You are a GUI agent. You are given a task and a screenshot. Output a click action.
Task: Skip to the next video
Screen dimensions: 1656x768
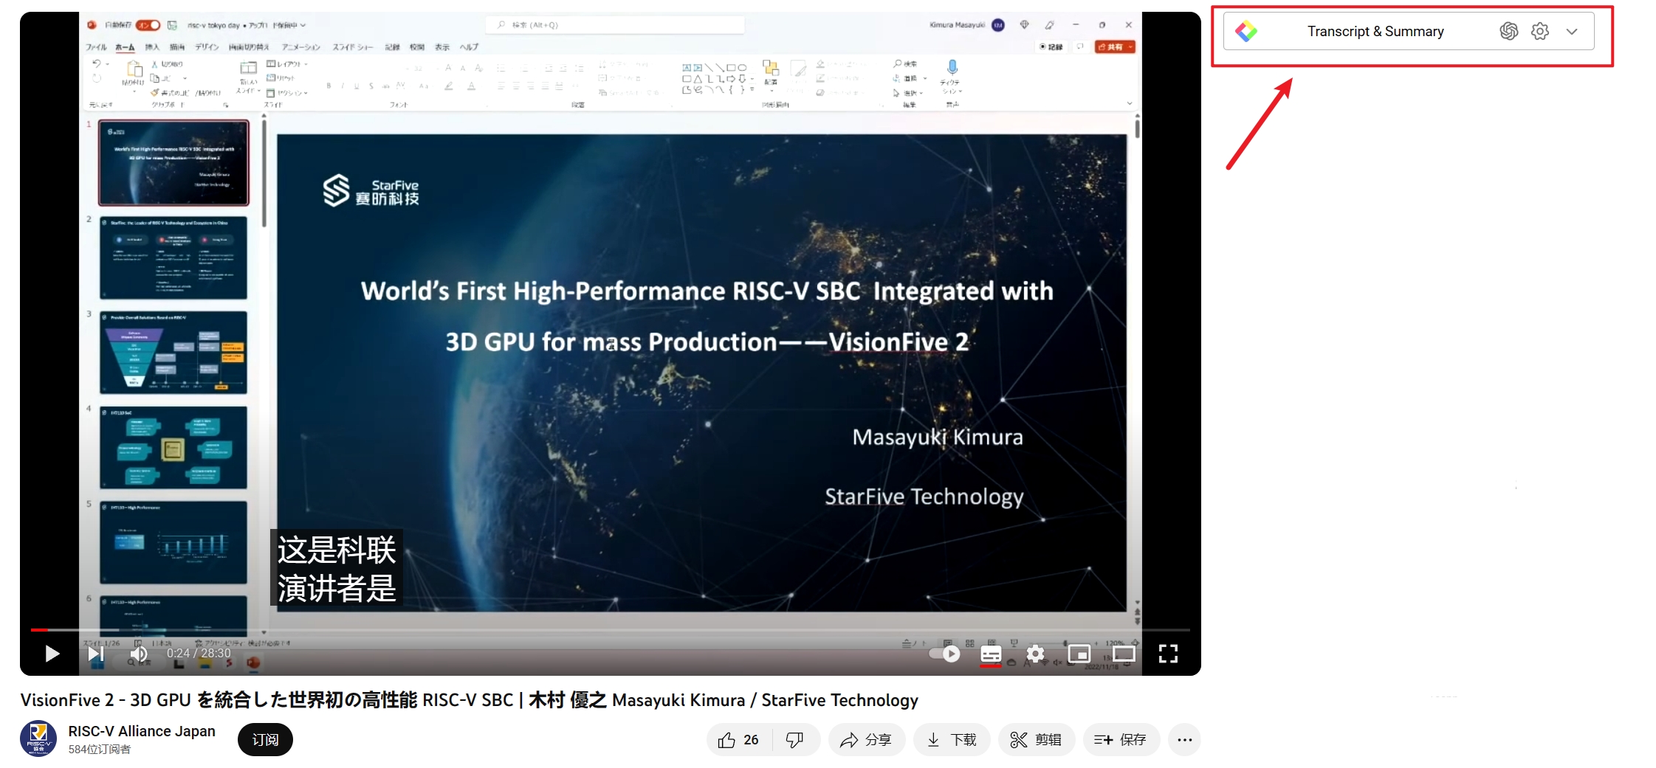(95, 654)
